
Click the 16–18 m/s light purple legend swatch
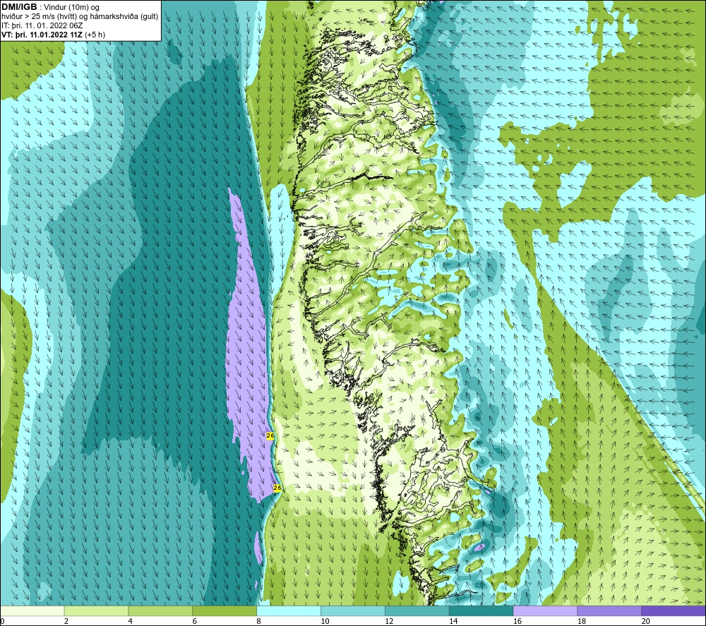(545, 610)
